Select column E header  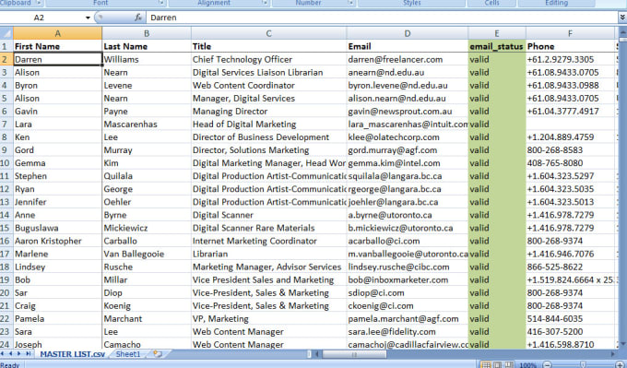pyautogui.click(x=497, y=33)
